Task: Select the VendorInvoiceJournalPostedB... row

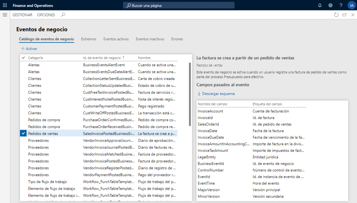Action: pos(99,147)
